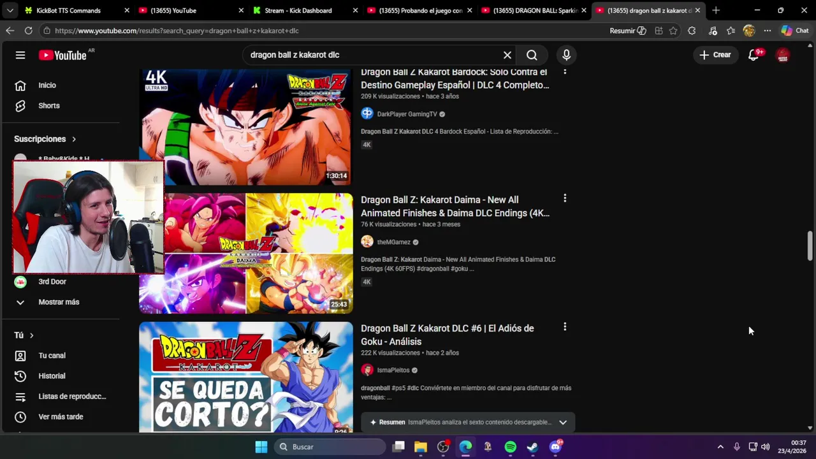Reload the page
This screenshot has height=459, width=816.
coord(28,31)
